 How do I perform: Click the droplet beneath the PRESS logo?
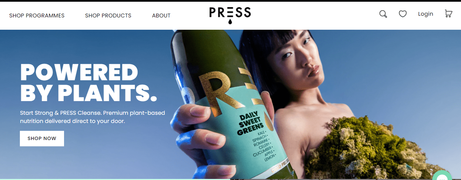click(x=230, y=22)
